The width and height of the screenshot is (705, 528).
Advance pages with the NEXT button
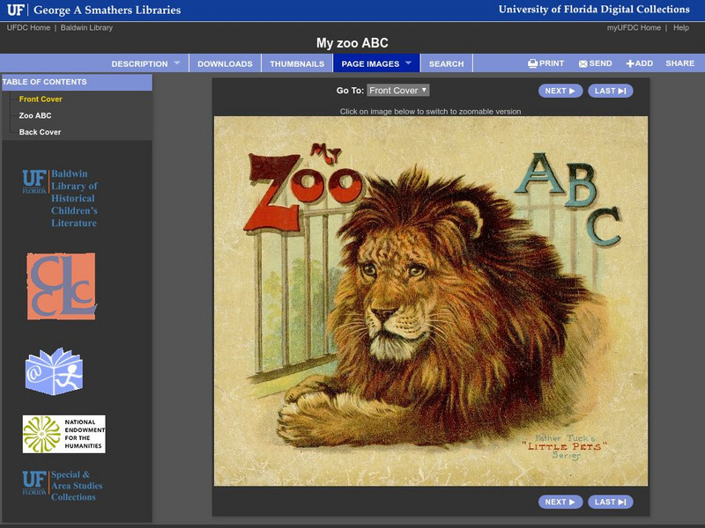pyautogui.click(x=561, y=91)
